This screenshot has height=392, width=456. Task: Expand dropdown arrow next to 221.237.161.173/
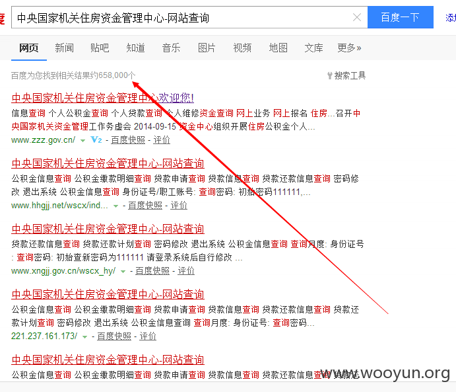(x=85, y=337)
